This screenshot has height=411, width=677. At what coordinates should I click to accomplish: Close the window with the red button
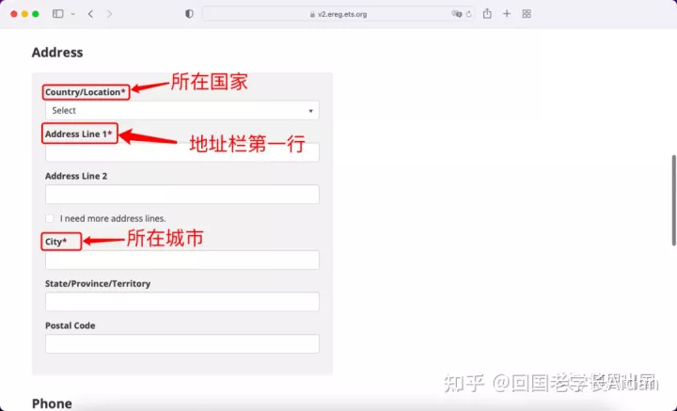coord(14,14)
